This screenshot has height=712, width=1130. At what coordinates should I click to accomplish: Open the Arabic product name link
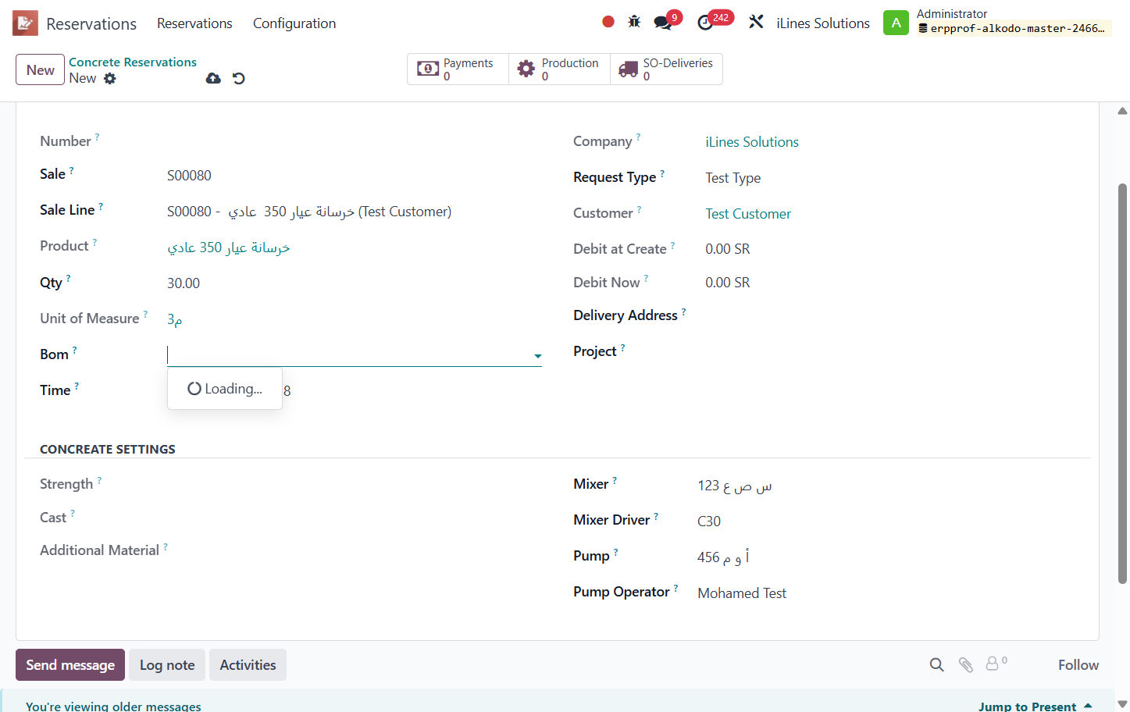[229, 247]
